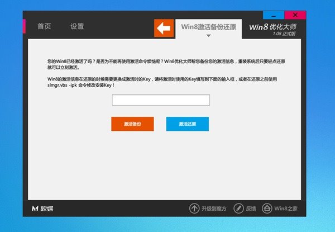Open the 设置 settings tab
The width and height of the screenshot is (335, 232).
(77, 26)
